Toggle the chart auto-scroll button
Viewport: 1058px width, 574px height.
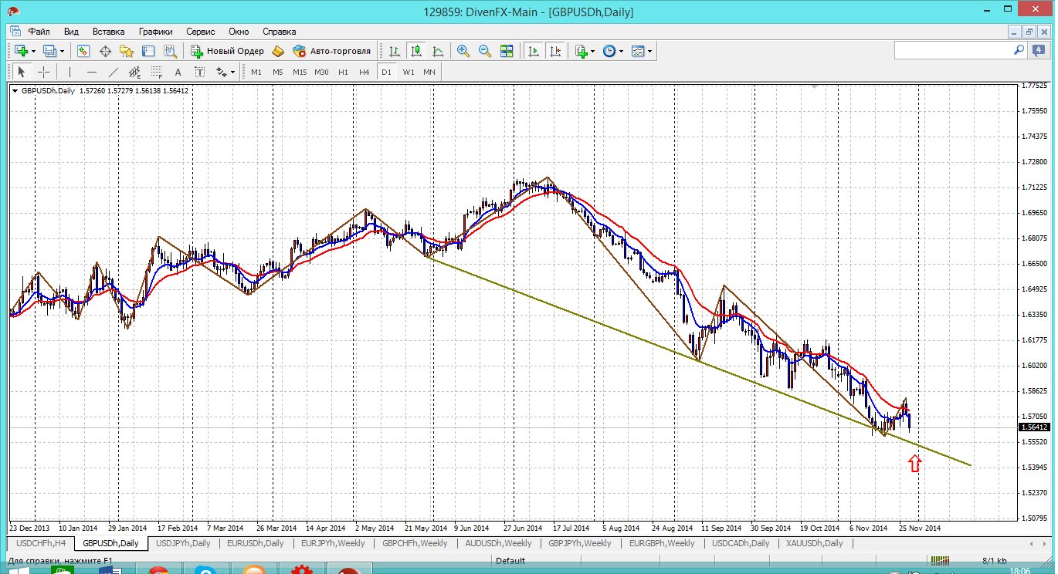coord(533,51)
